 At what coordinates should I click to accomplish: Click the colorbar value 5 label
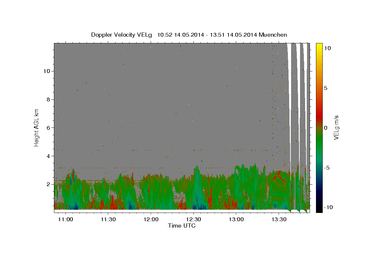pos(326,88)
